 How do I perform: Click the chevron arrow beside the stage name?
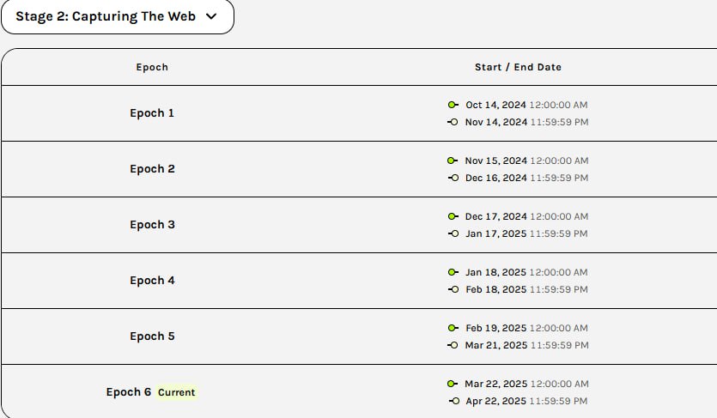(x=211, y=16)
